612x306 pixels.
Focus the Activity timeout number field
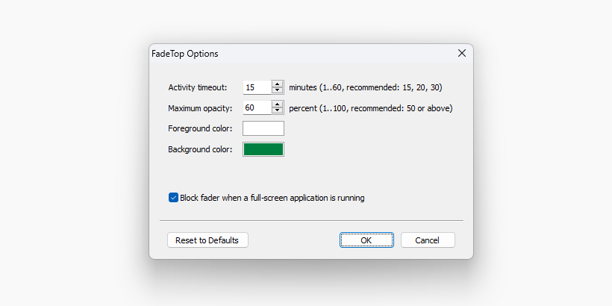(257, 87)
